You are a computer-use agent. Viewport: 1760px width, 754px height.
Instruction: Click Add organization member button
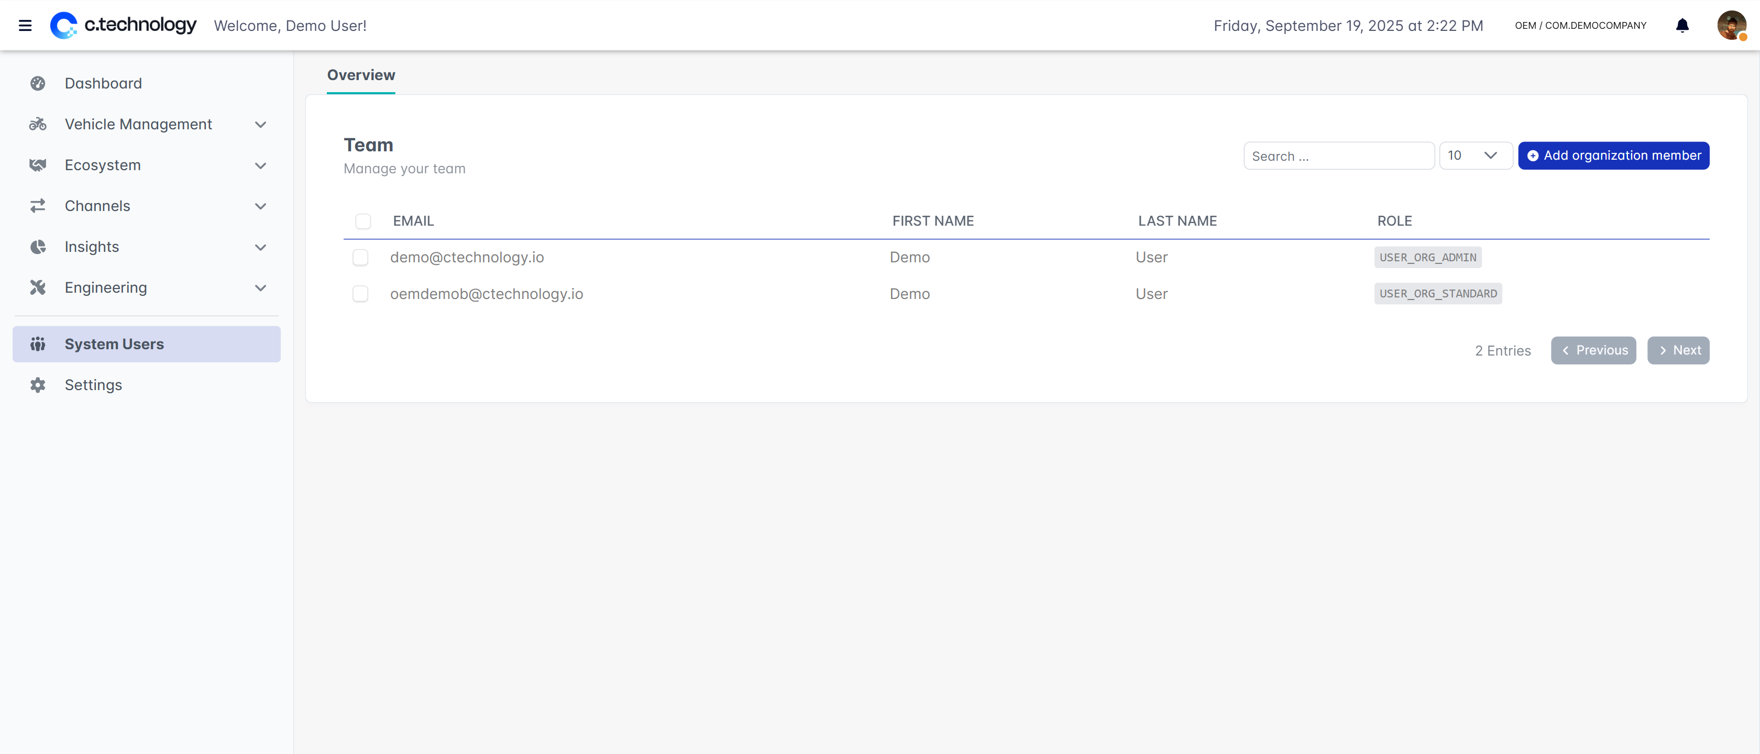[x=1613, y=156]
